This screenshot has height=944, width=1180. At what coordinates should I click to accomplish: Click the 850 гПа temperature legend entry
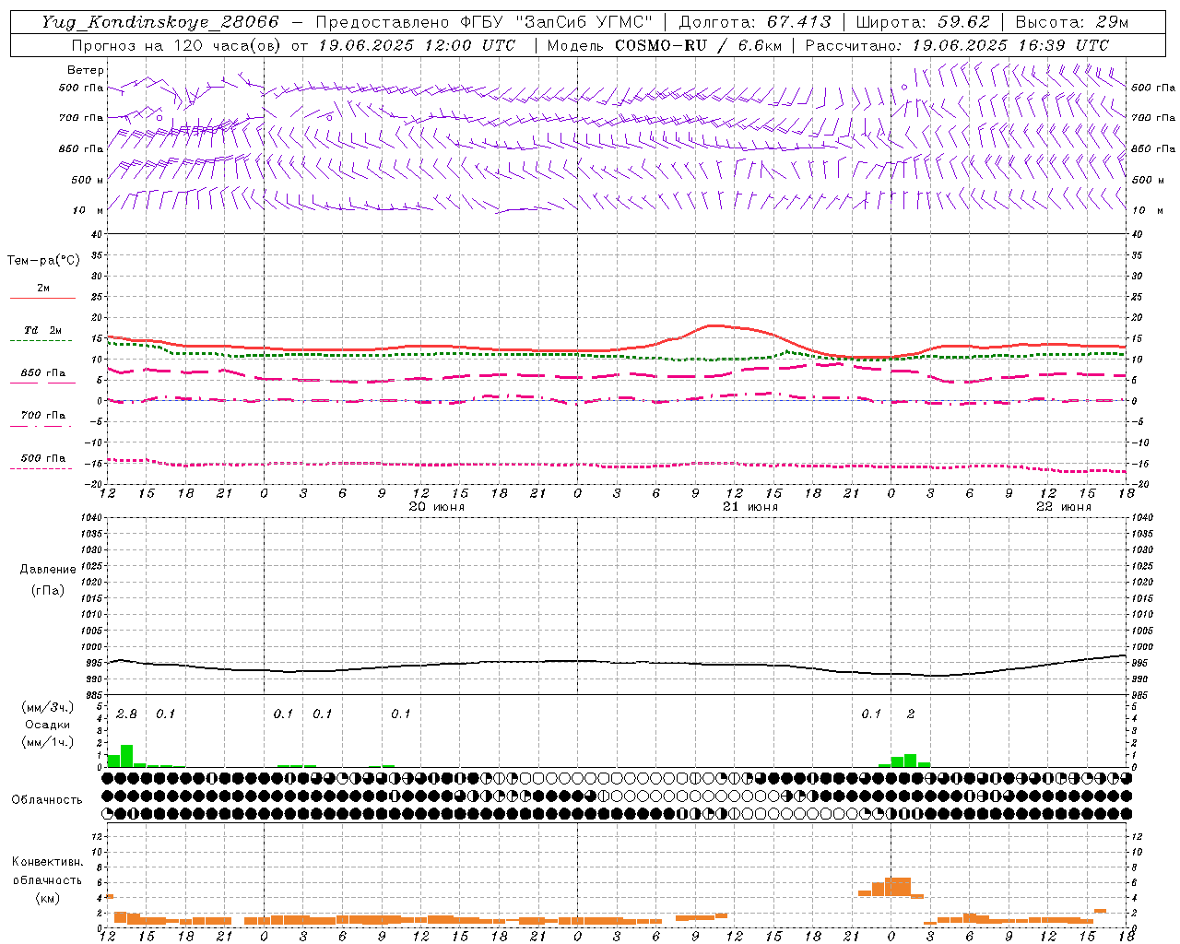tap(43, 373)
